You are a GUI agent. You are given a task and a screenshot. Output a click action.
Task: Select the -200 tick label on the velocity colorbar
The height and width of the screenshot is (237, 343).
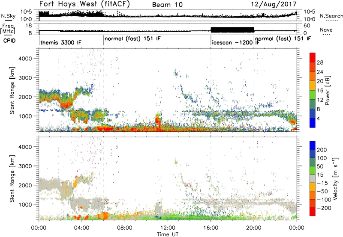pos(324,208)
